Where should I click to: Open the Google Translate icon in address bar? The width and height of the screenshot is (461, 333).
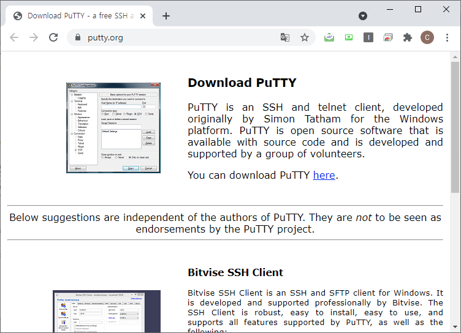coord(285,37)
